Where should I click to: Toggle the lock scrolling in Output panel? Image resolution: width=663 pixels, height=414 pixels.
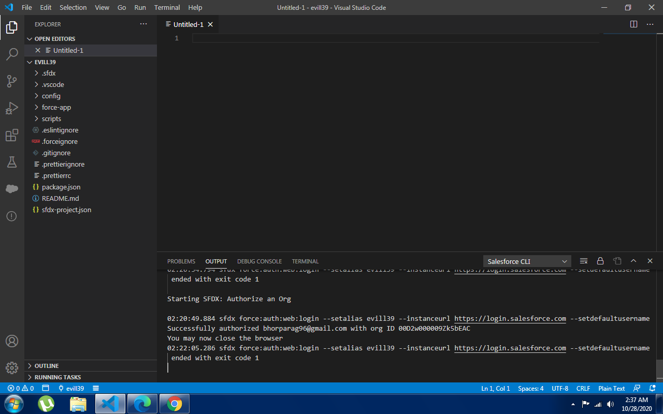[600, 261]
